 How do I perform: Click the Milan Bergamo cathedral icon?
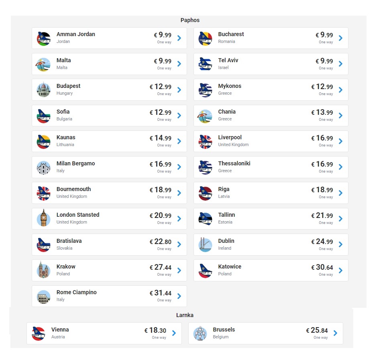click(x=44, y=168)
